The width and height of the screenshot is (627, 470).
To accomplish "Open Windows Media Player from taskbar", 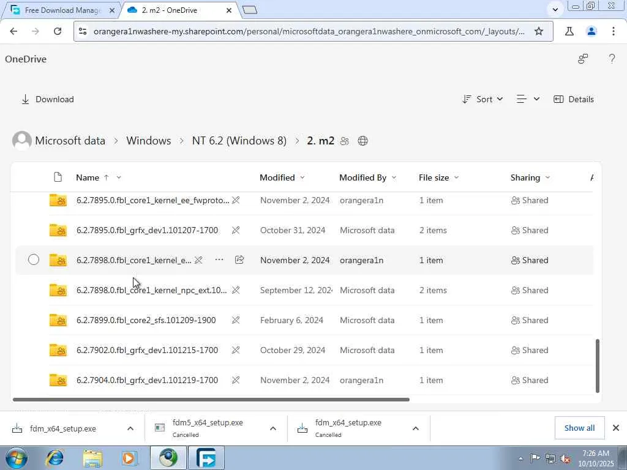I will 129,458.
